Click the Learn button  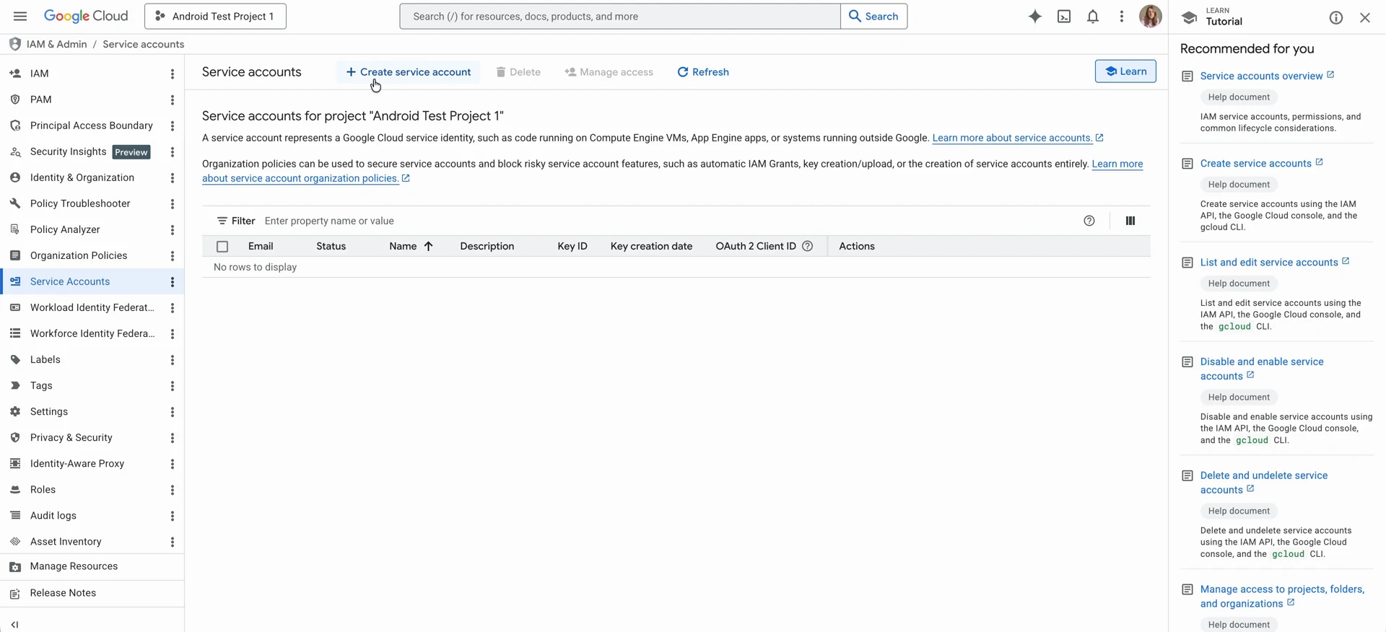coord(1125,71)
